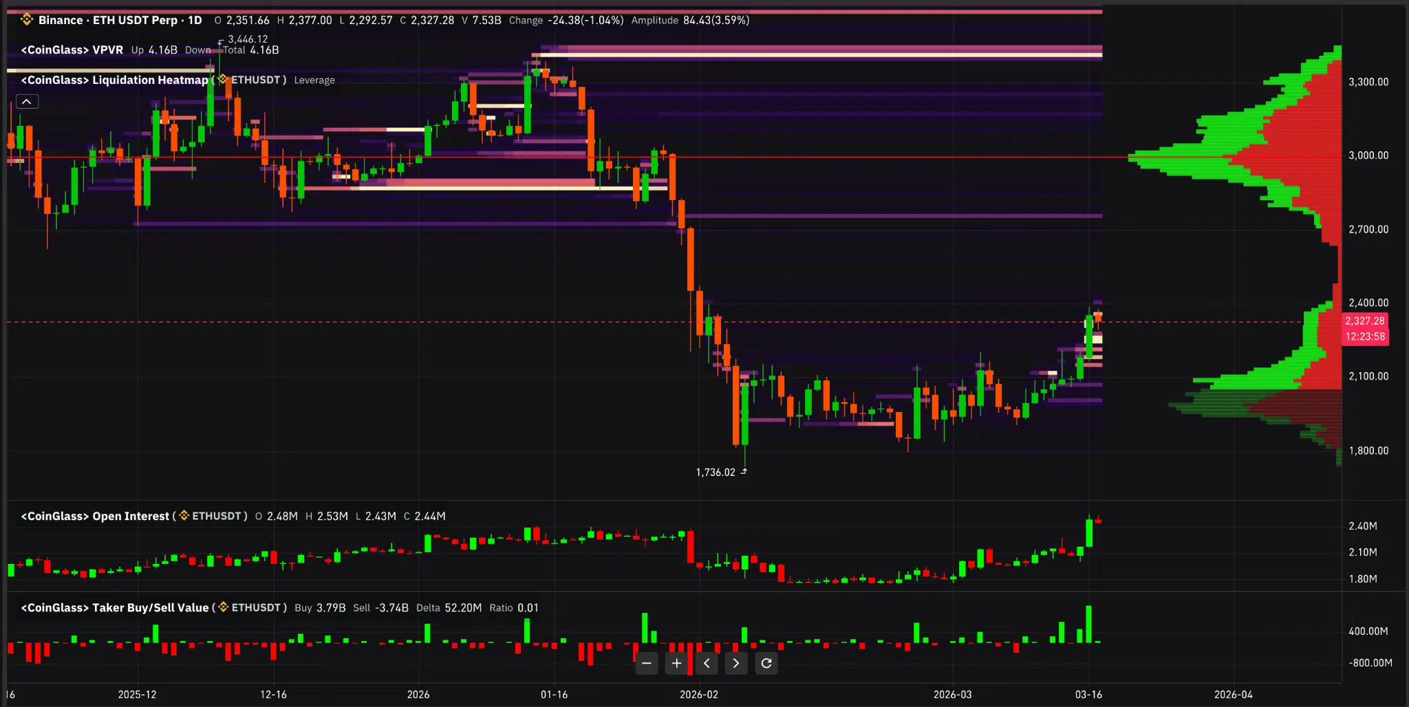Click the reload chart data icon
The width and height of the screenshot is (1409, 707).
click(767, 663)
